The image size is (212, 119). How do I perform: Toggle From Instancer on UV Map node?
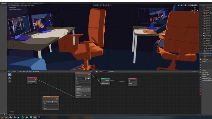[x=28, y=82]
